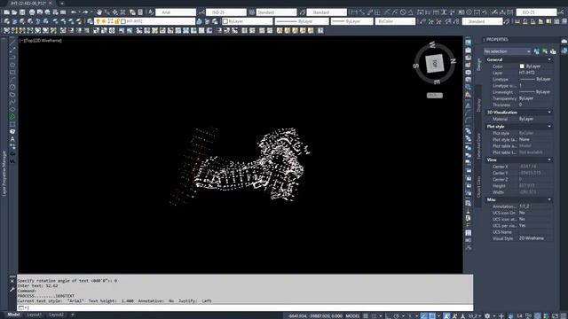This screenshot has height=319, width=568.
Task: Switch to the Layout1 tab
Action: tap(35, 315)
